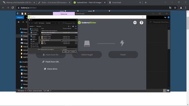This screenshot has height=106, width=189.
Task: Open the Chrome profile avatar
Action: coord(181,8)
